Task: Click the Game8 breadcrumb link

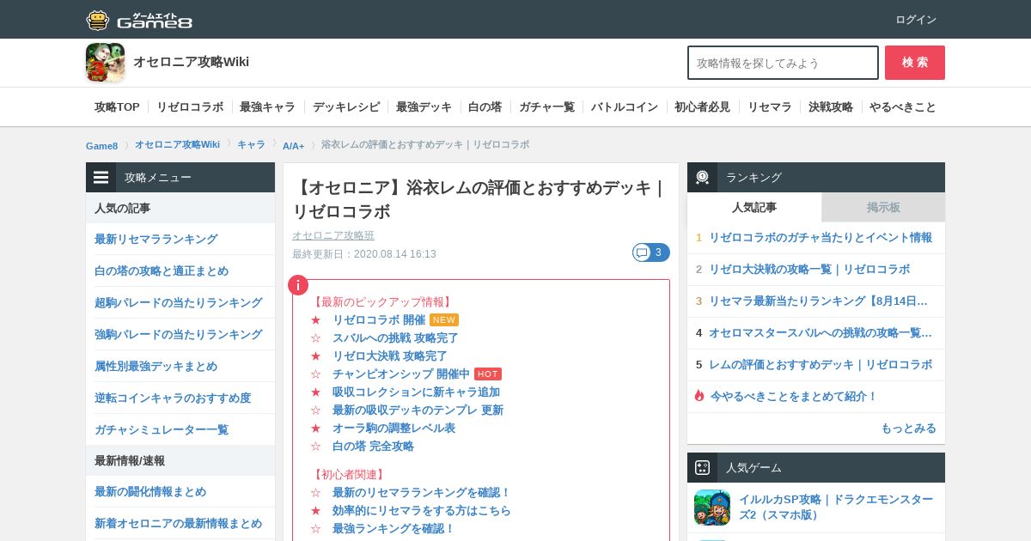Action: 101,145
